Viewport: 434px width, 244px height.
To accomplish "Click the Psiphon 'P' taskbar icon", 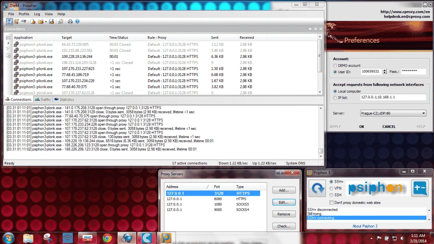I will pos(166,238).
